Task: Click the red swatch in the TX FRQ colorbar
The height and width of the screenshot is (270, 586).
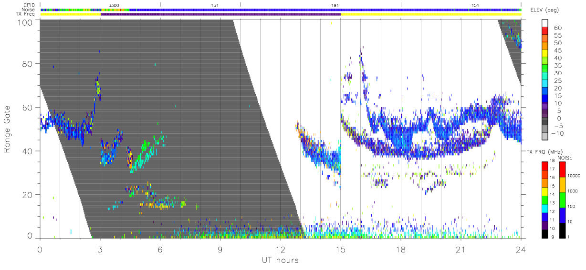Action: tap(545, 166)
